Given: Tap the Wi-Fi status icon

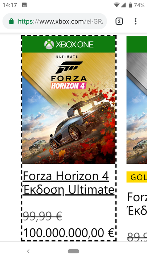Looking at the screenshot, I should pos(117,5).
